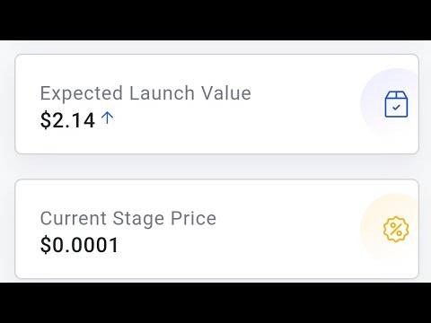The image size is (431, 323).
Task: Click the gray gap between the two cards
Action: [x=215, y=167]
